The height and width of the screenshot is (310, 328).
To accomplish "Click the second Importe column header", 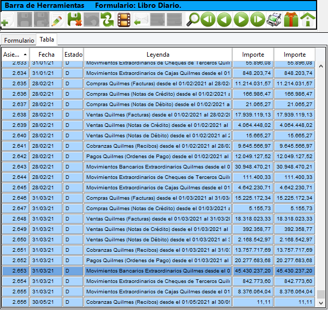I will pos(295,55).
